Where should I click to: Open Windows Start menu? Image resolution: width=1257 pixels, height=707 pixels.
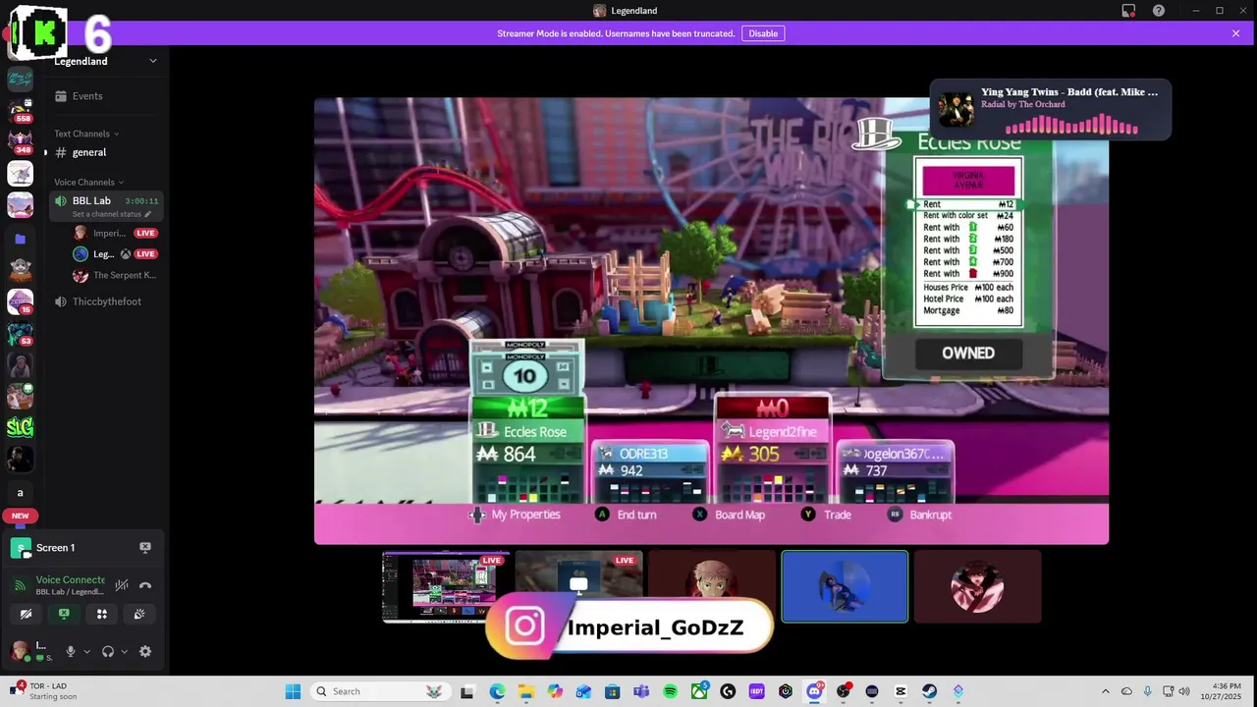pos(293,691)
